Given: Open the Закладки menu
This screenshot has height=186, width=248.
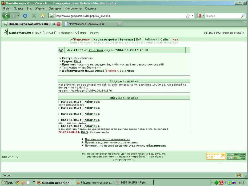Looking at the screenshot, I should pyautogui.click(x=55, y=9).
